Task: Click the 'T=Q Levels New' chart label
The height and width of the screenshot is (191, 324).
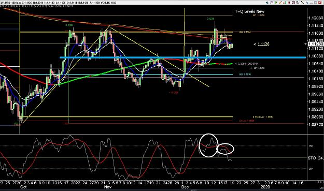Action: [249, 11]
